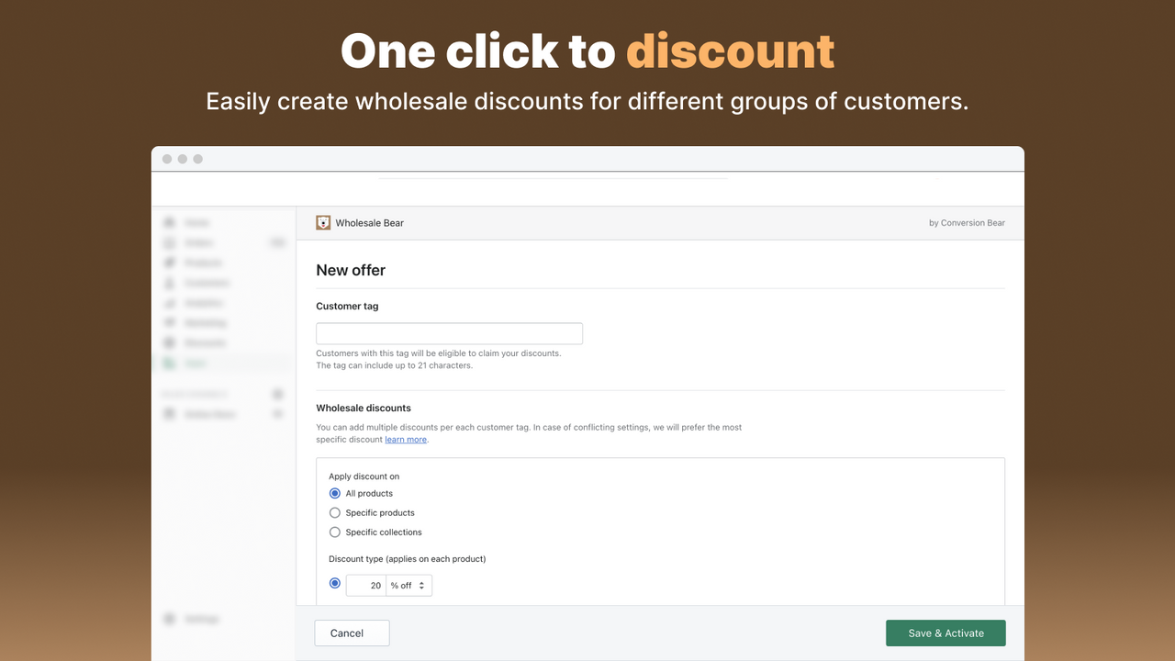Select the Home icon in the sidebar
The image size is (1175, 661).
click(169, 222)
